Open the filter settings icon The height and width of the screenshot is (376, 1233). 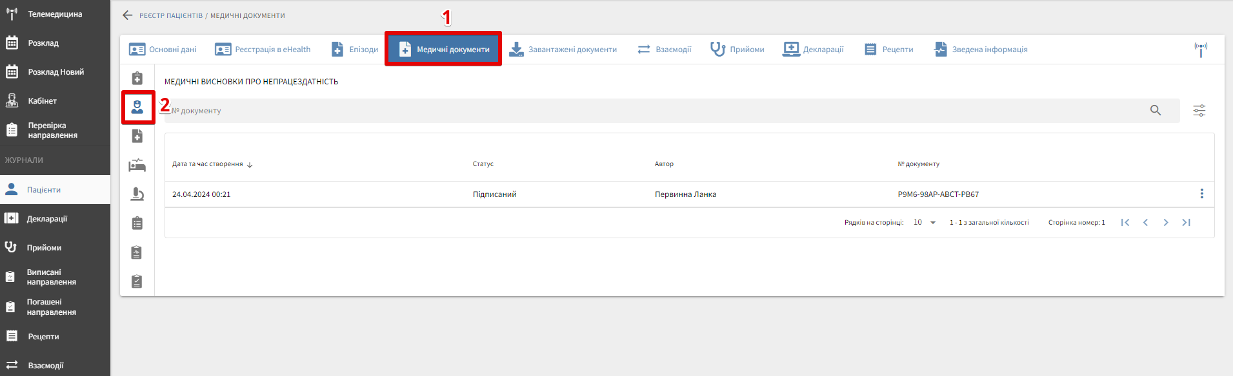pyautogui.click(x=1199, y=111)
